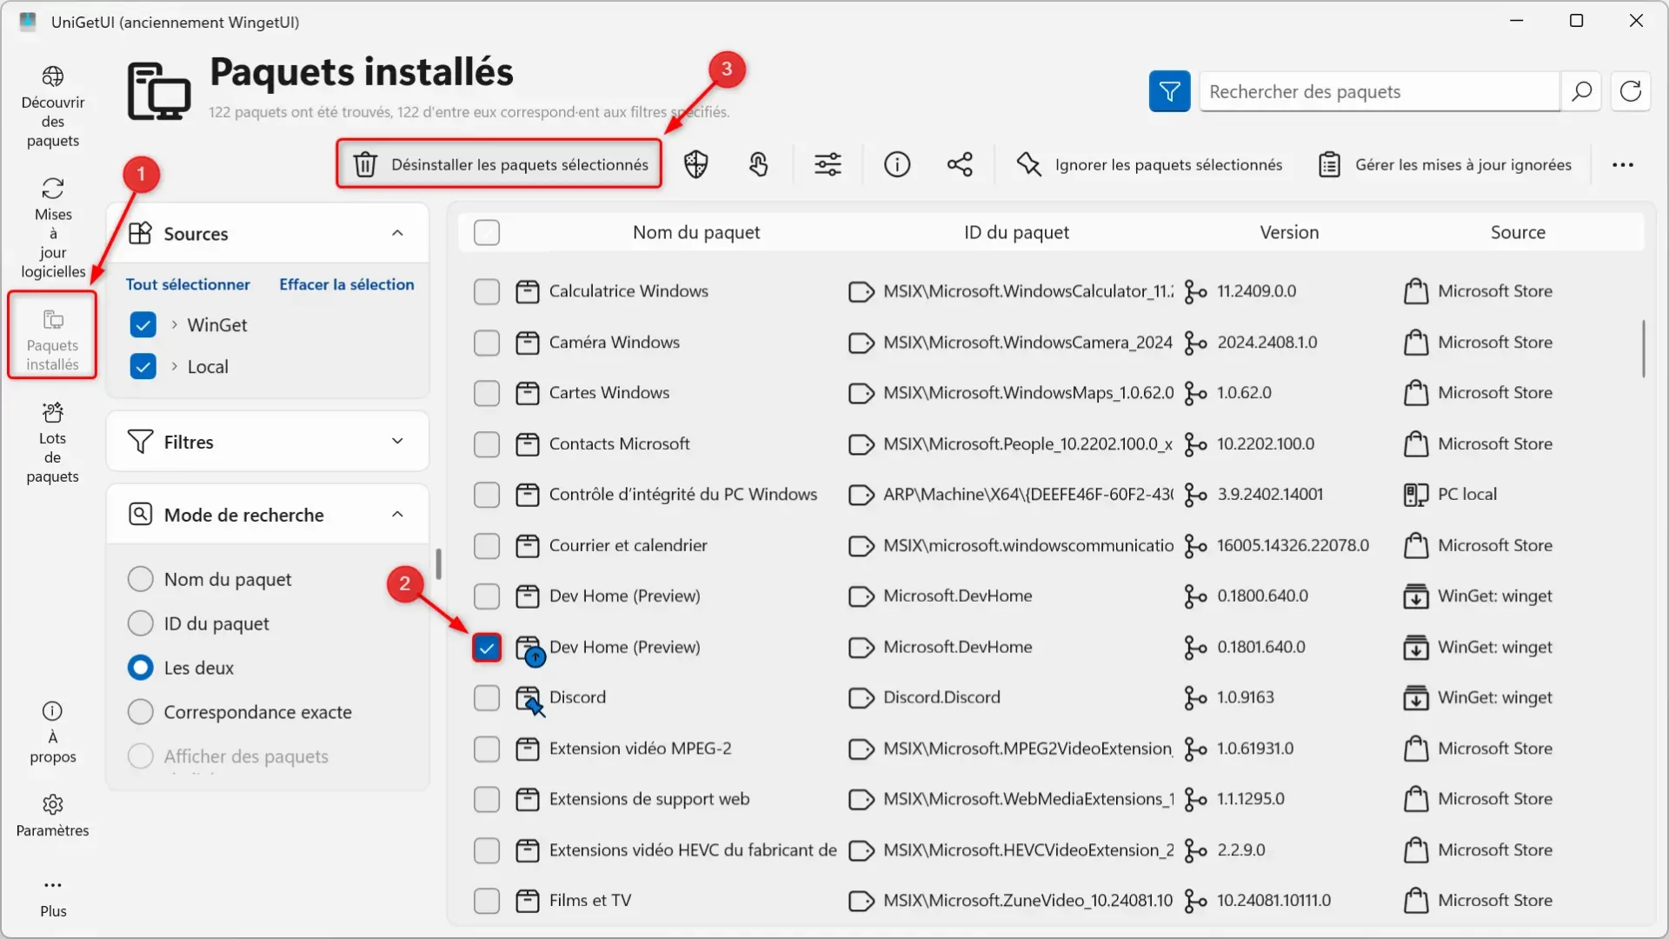
Task: Click the interactive uninstall hand icon
Action: coord(758,164)
